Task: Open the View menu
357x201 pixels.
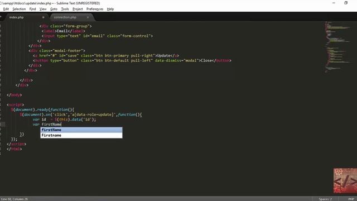Action: click(43, 9)
